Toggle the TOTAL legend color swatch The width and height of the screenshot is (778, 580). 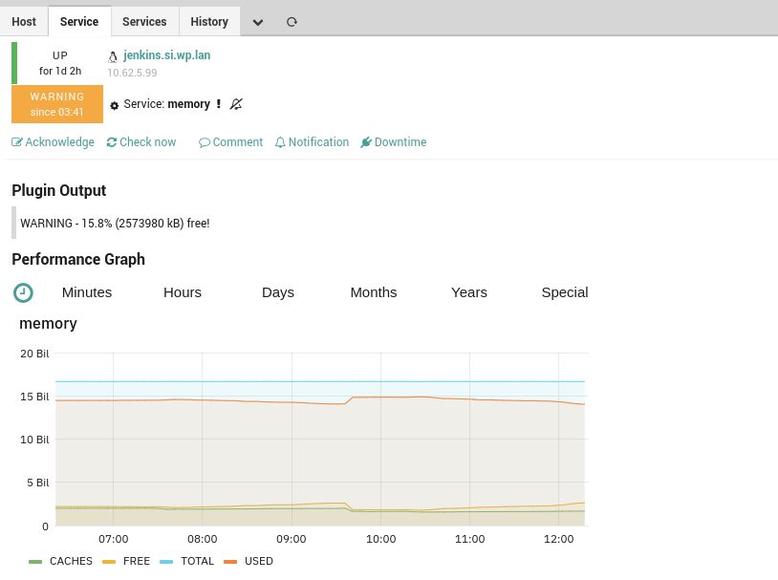(166, 562)
